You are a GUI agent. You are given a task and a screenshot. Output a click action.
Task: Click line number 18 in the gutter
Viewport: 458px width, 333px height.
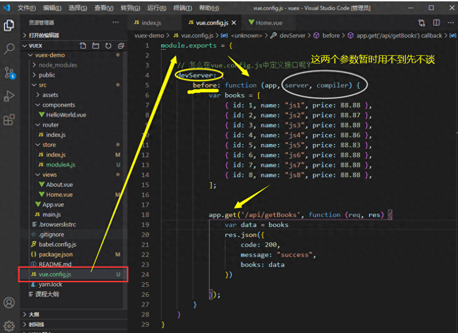point(145,215)
